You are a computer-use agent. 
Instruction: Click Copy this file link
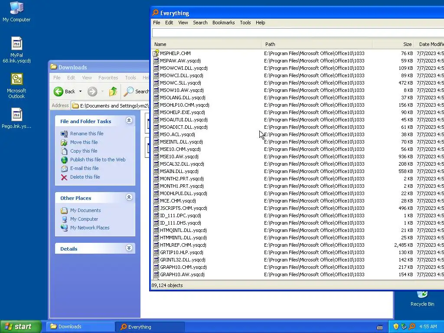(x=84, y=151)
